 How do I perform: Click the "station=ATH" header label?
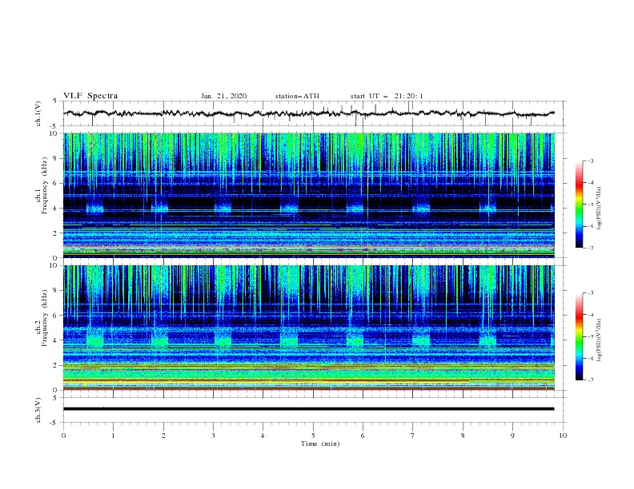pyautogui.click(x=297, y=96)
